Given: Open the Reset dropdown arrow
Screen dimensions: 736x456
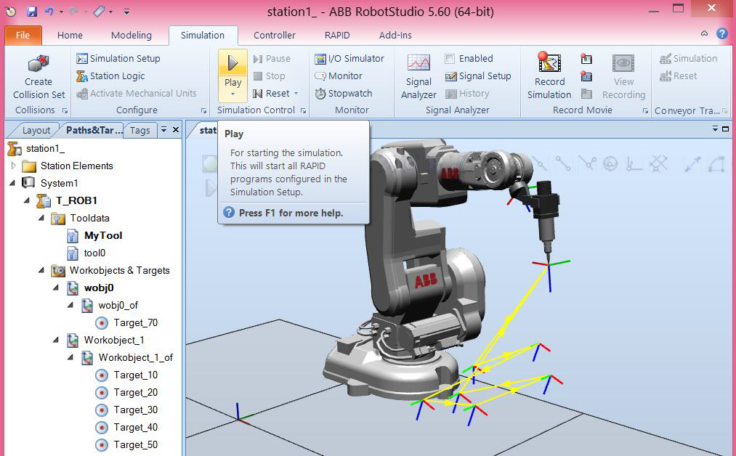Looking at the screenshot, I should (296, 94).
